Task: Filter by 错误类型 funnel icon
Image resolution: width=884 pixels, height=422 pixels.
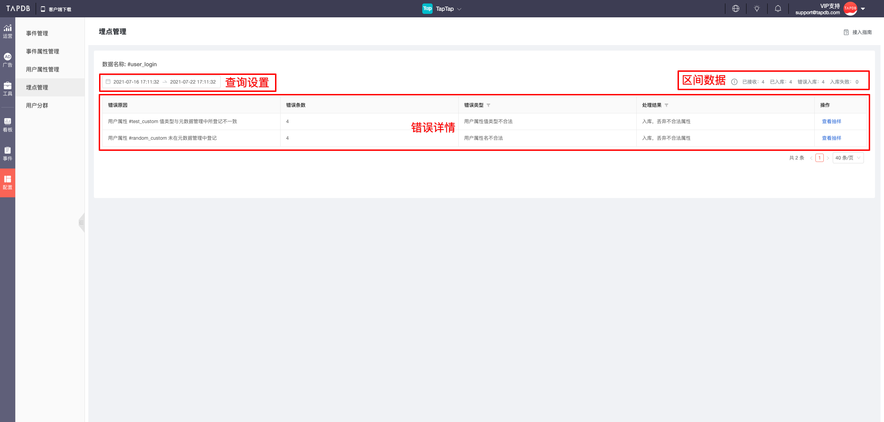Action: click(488, 105)
